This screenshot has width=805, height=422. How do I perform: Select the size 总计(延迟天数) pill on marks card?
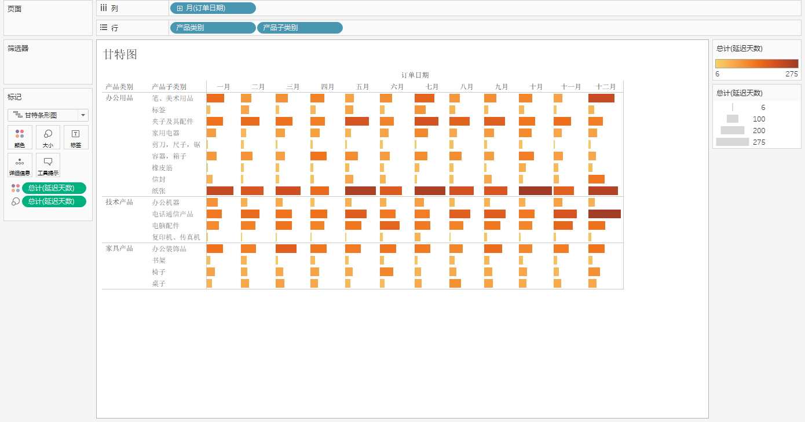coord(54,201)
